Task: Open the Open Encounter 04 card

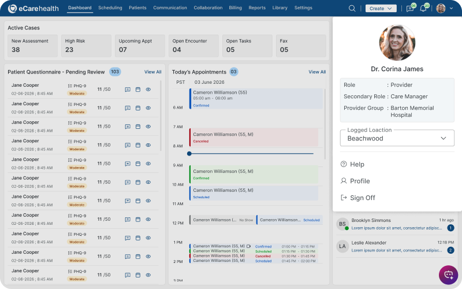Action: pyautogui.click(x=193, y=46)
